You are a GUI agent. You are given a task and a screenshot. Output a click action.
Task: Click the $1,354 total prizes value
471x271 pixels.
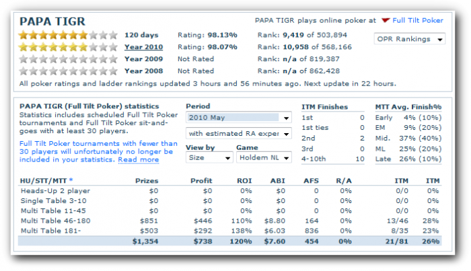[145, 241]
